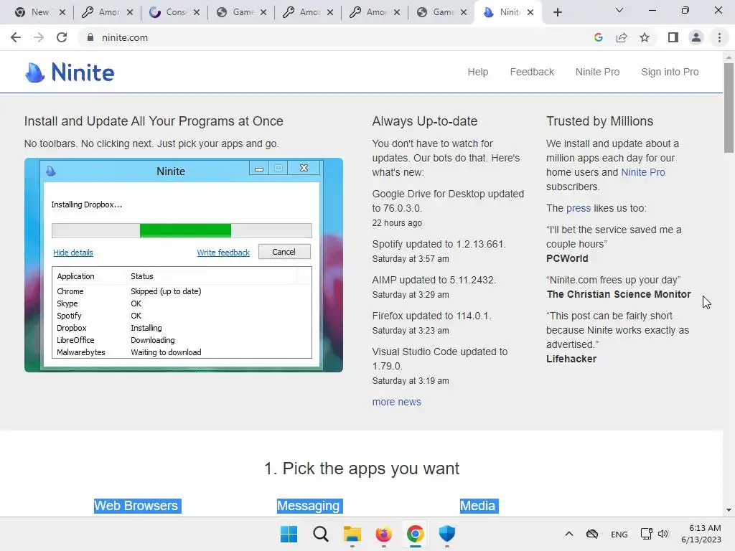Open a new browser tab
Screen dimensions: 735x551
click(557, 13)
